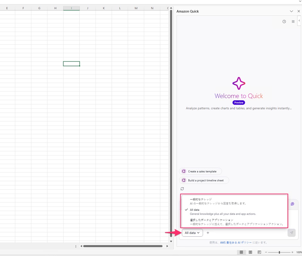302x256 pixels.
Task: Click the horizontal scrollbar thumb
Action: point(123,246)
